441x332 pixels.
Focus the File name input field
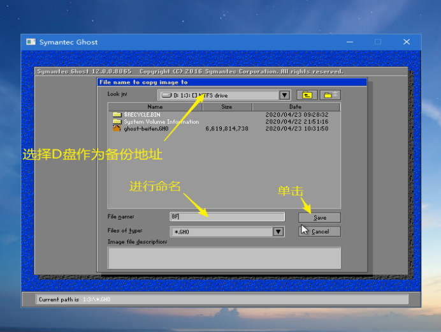click(x=228, y=216)
